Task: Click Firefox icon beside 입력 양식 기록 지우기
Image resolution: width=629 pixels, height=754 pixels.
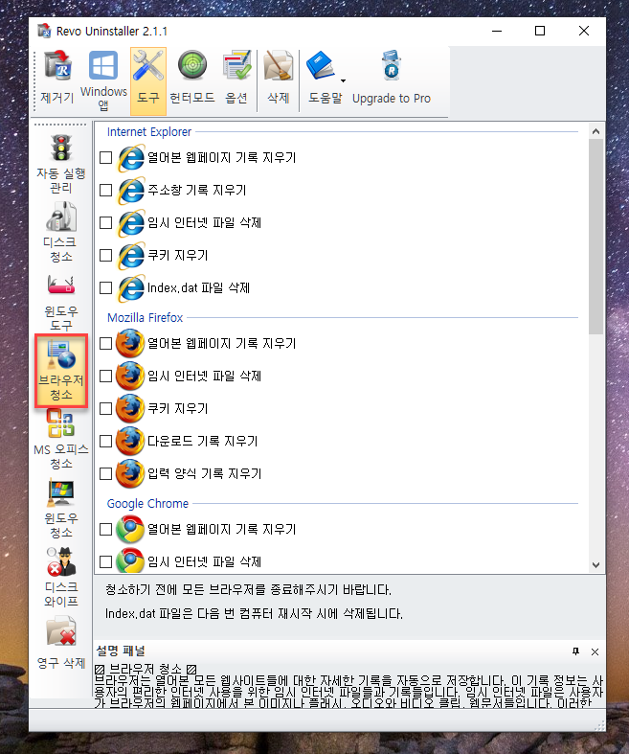Action: click(130, 473)
